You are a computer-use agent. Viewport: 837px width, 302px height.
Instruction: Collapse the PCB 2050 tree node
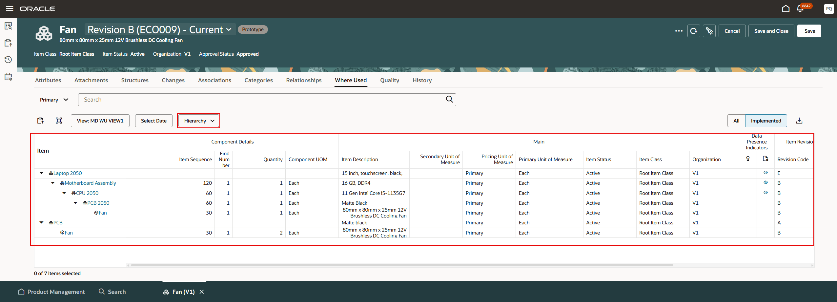coord(75,203)
